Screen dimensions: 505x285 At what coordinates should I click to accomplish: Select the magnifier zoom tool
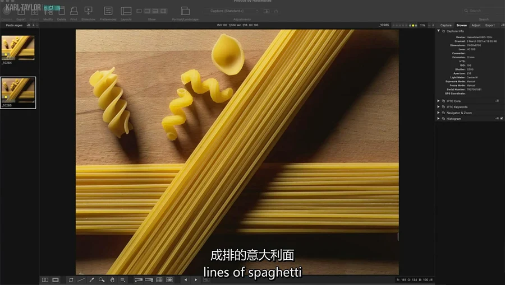[x=102, y=279]
